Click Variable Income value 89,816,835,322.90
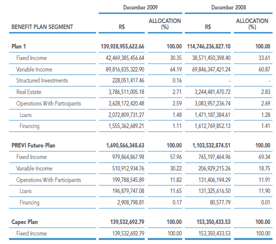This screenshot has width=276, height=244. click(125, 69)
